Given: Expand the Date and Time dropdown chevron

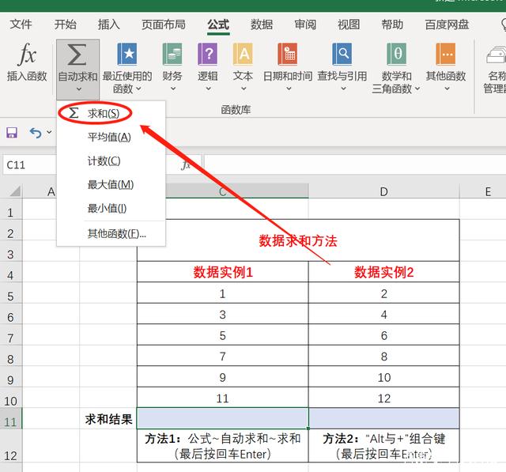Looking at the screenshot, I should [289, 89].
